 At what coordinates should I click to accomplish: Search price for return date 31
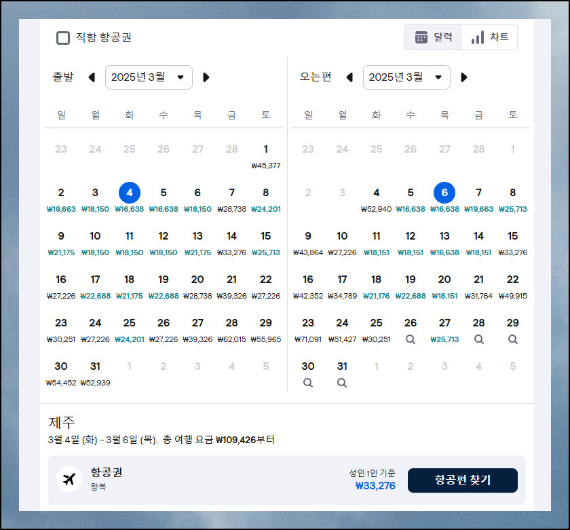click(342, 383)
